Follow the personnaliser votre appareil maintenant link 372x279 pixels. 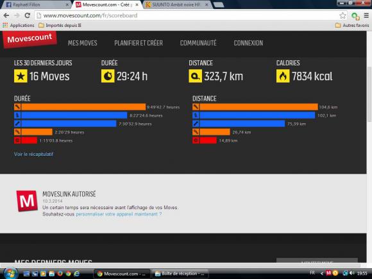click(x=119, y=214)
